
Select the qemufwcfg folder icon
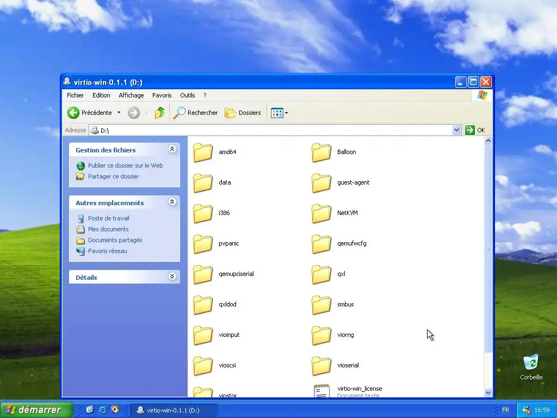tap(321, 244)
